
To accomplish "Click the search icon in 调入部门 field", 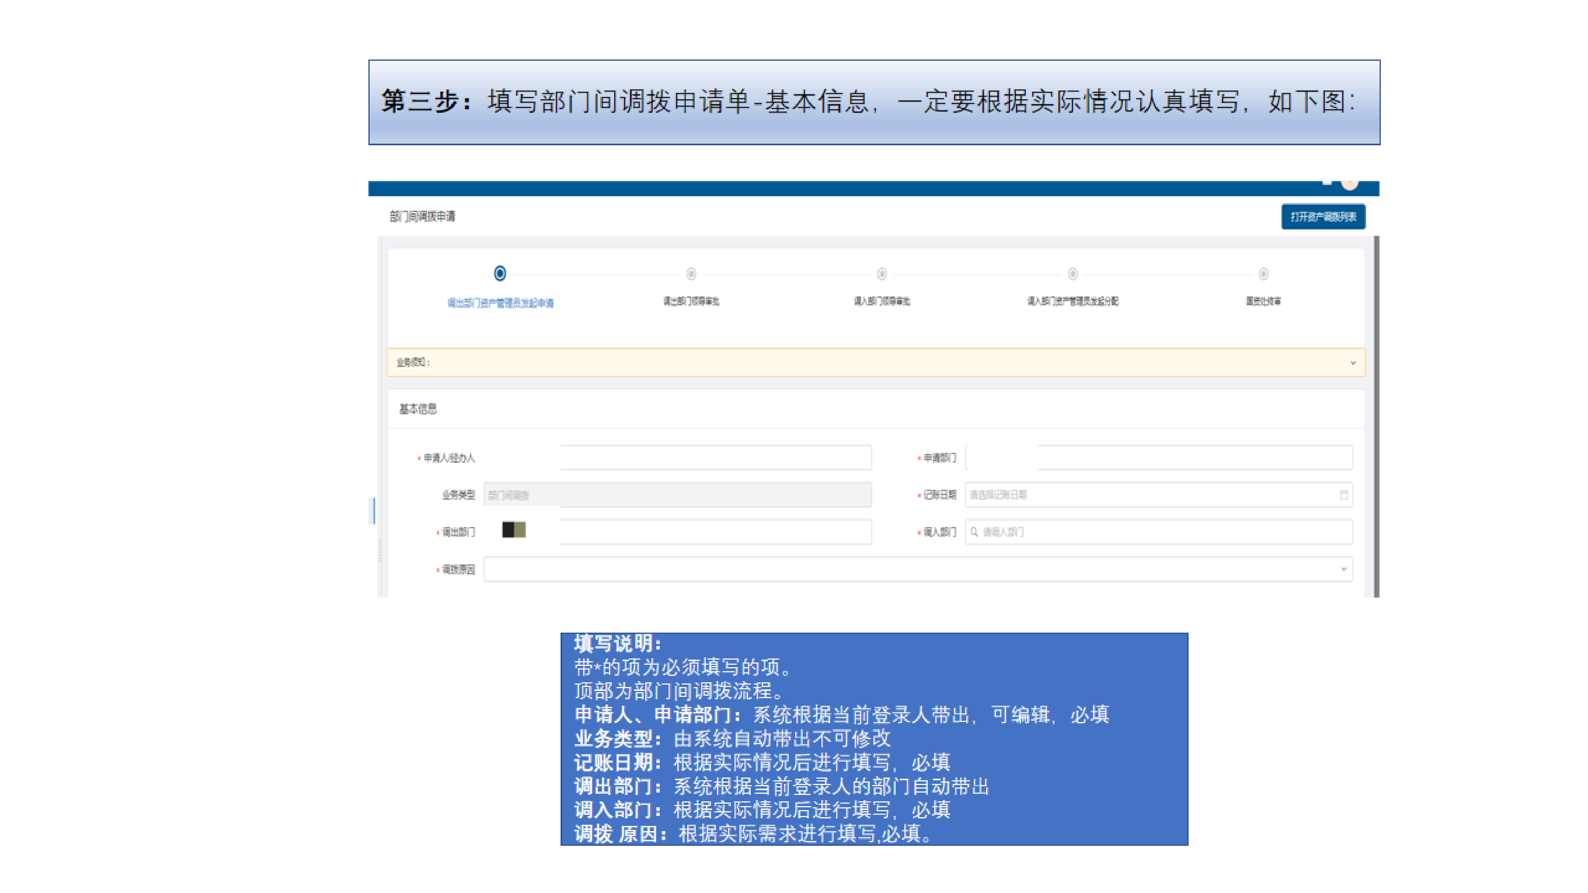I will tap(974, 532).
